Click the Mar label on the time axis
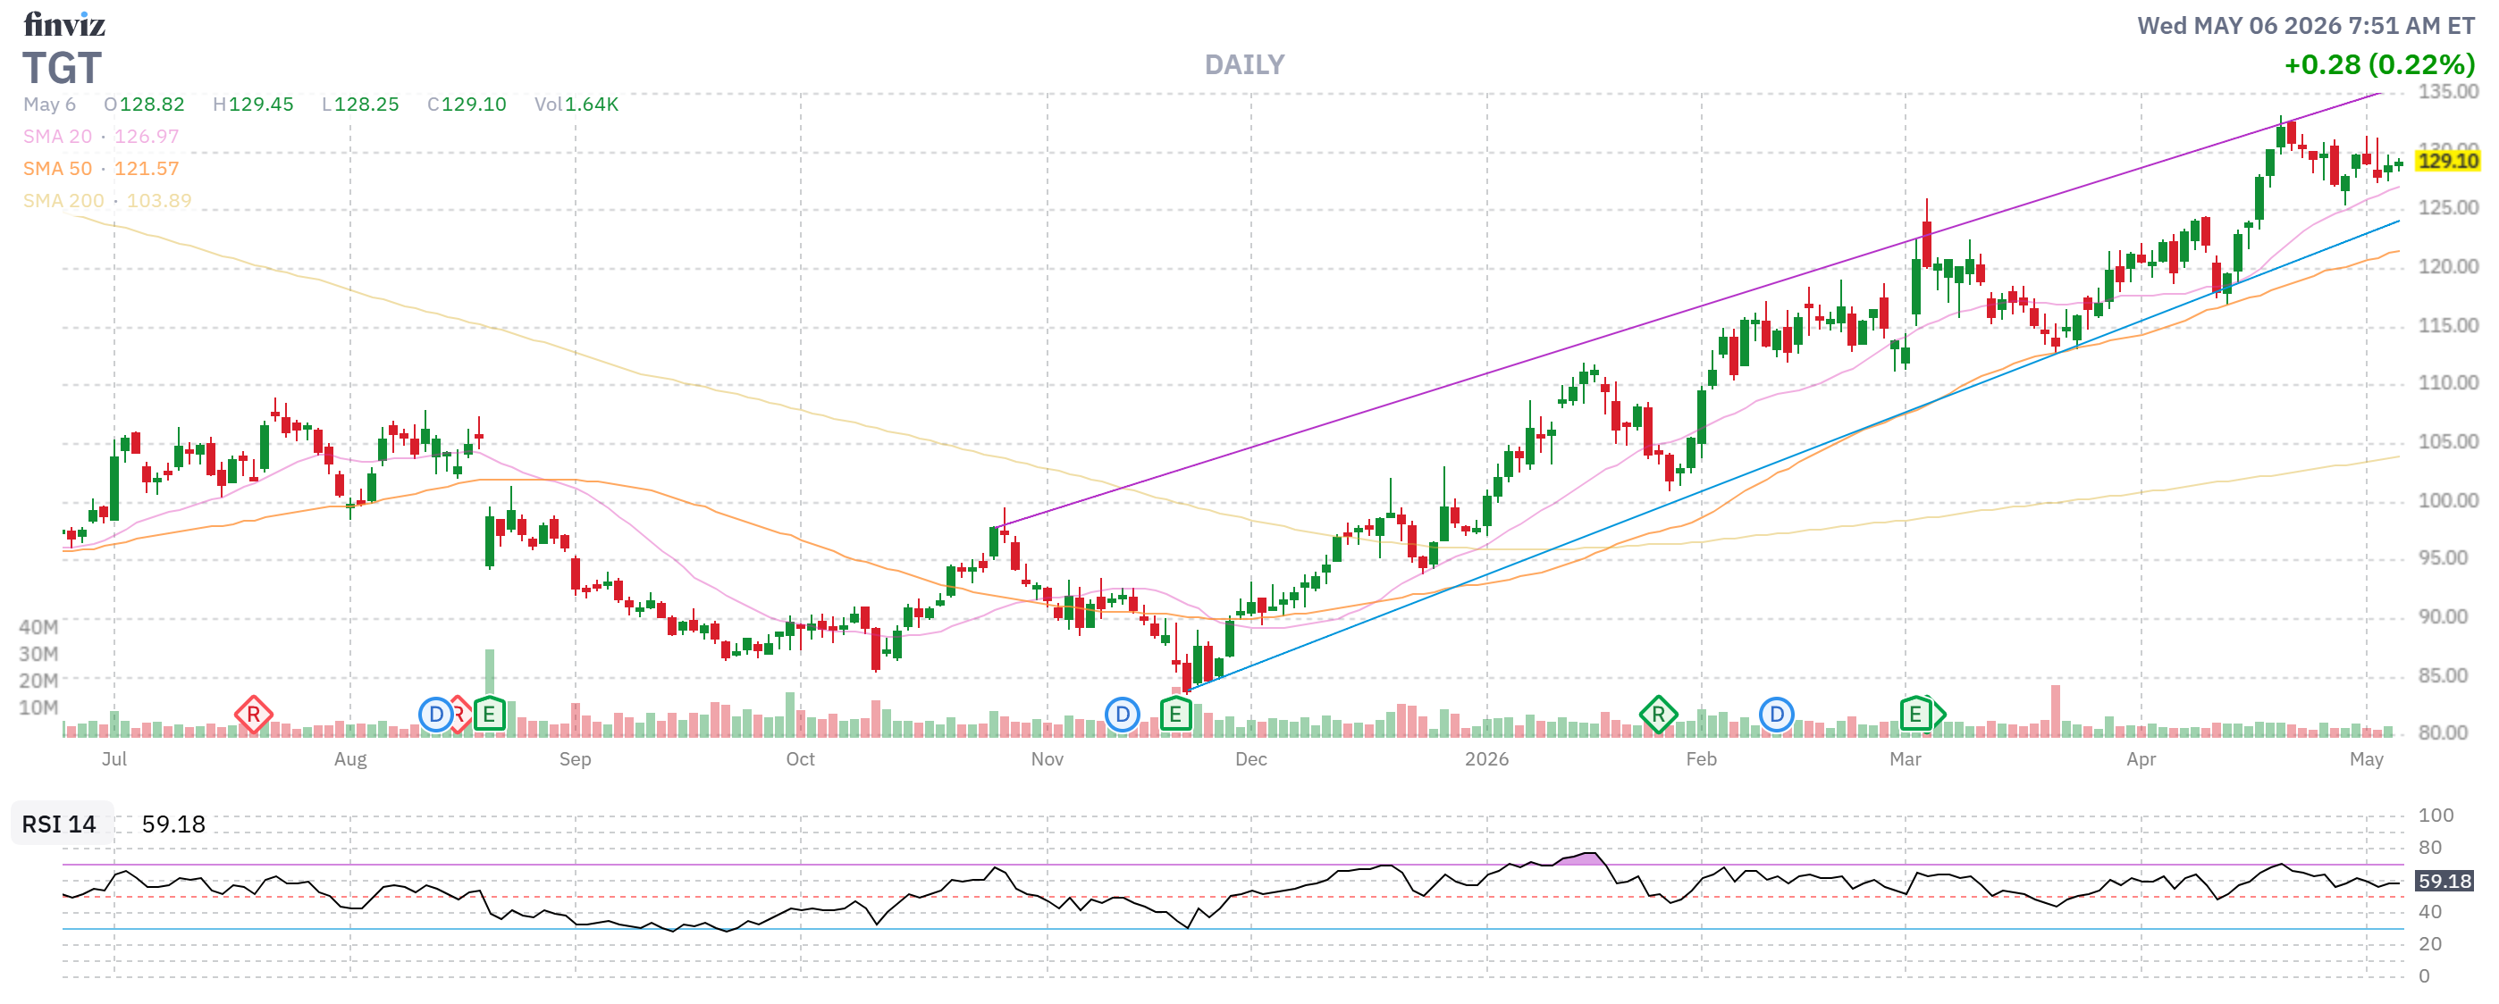This screenshot has height=1004, width=2499. [x=1906, y=760]
